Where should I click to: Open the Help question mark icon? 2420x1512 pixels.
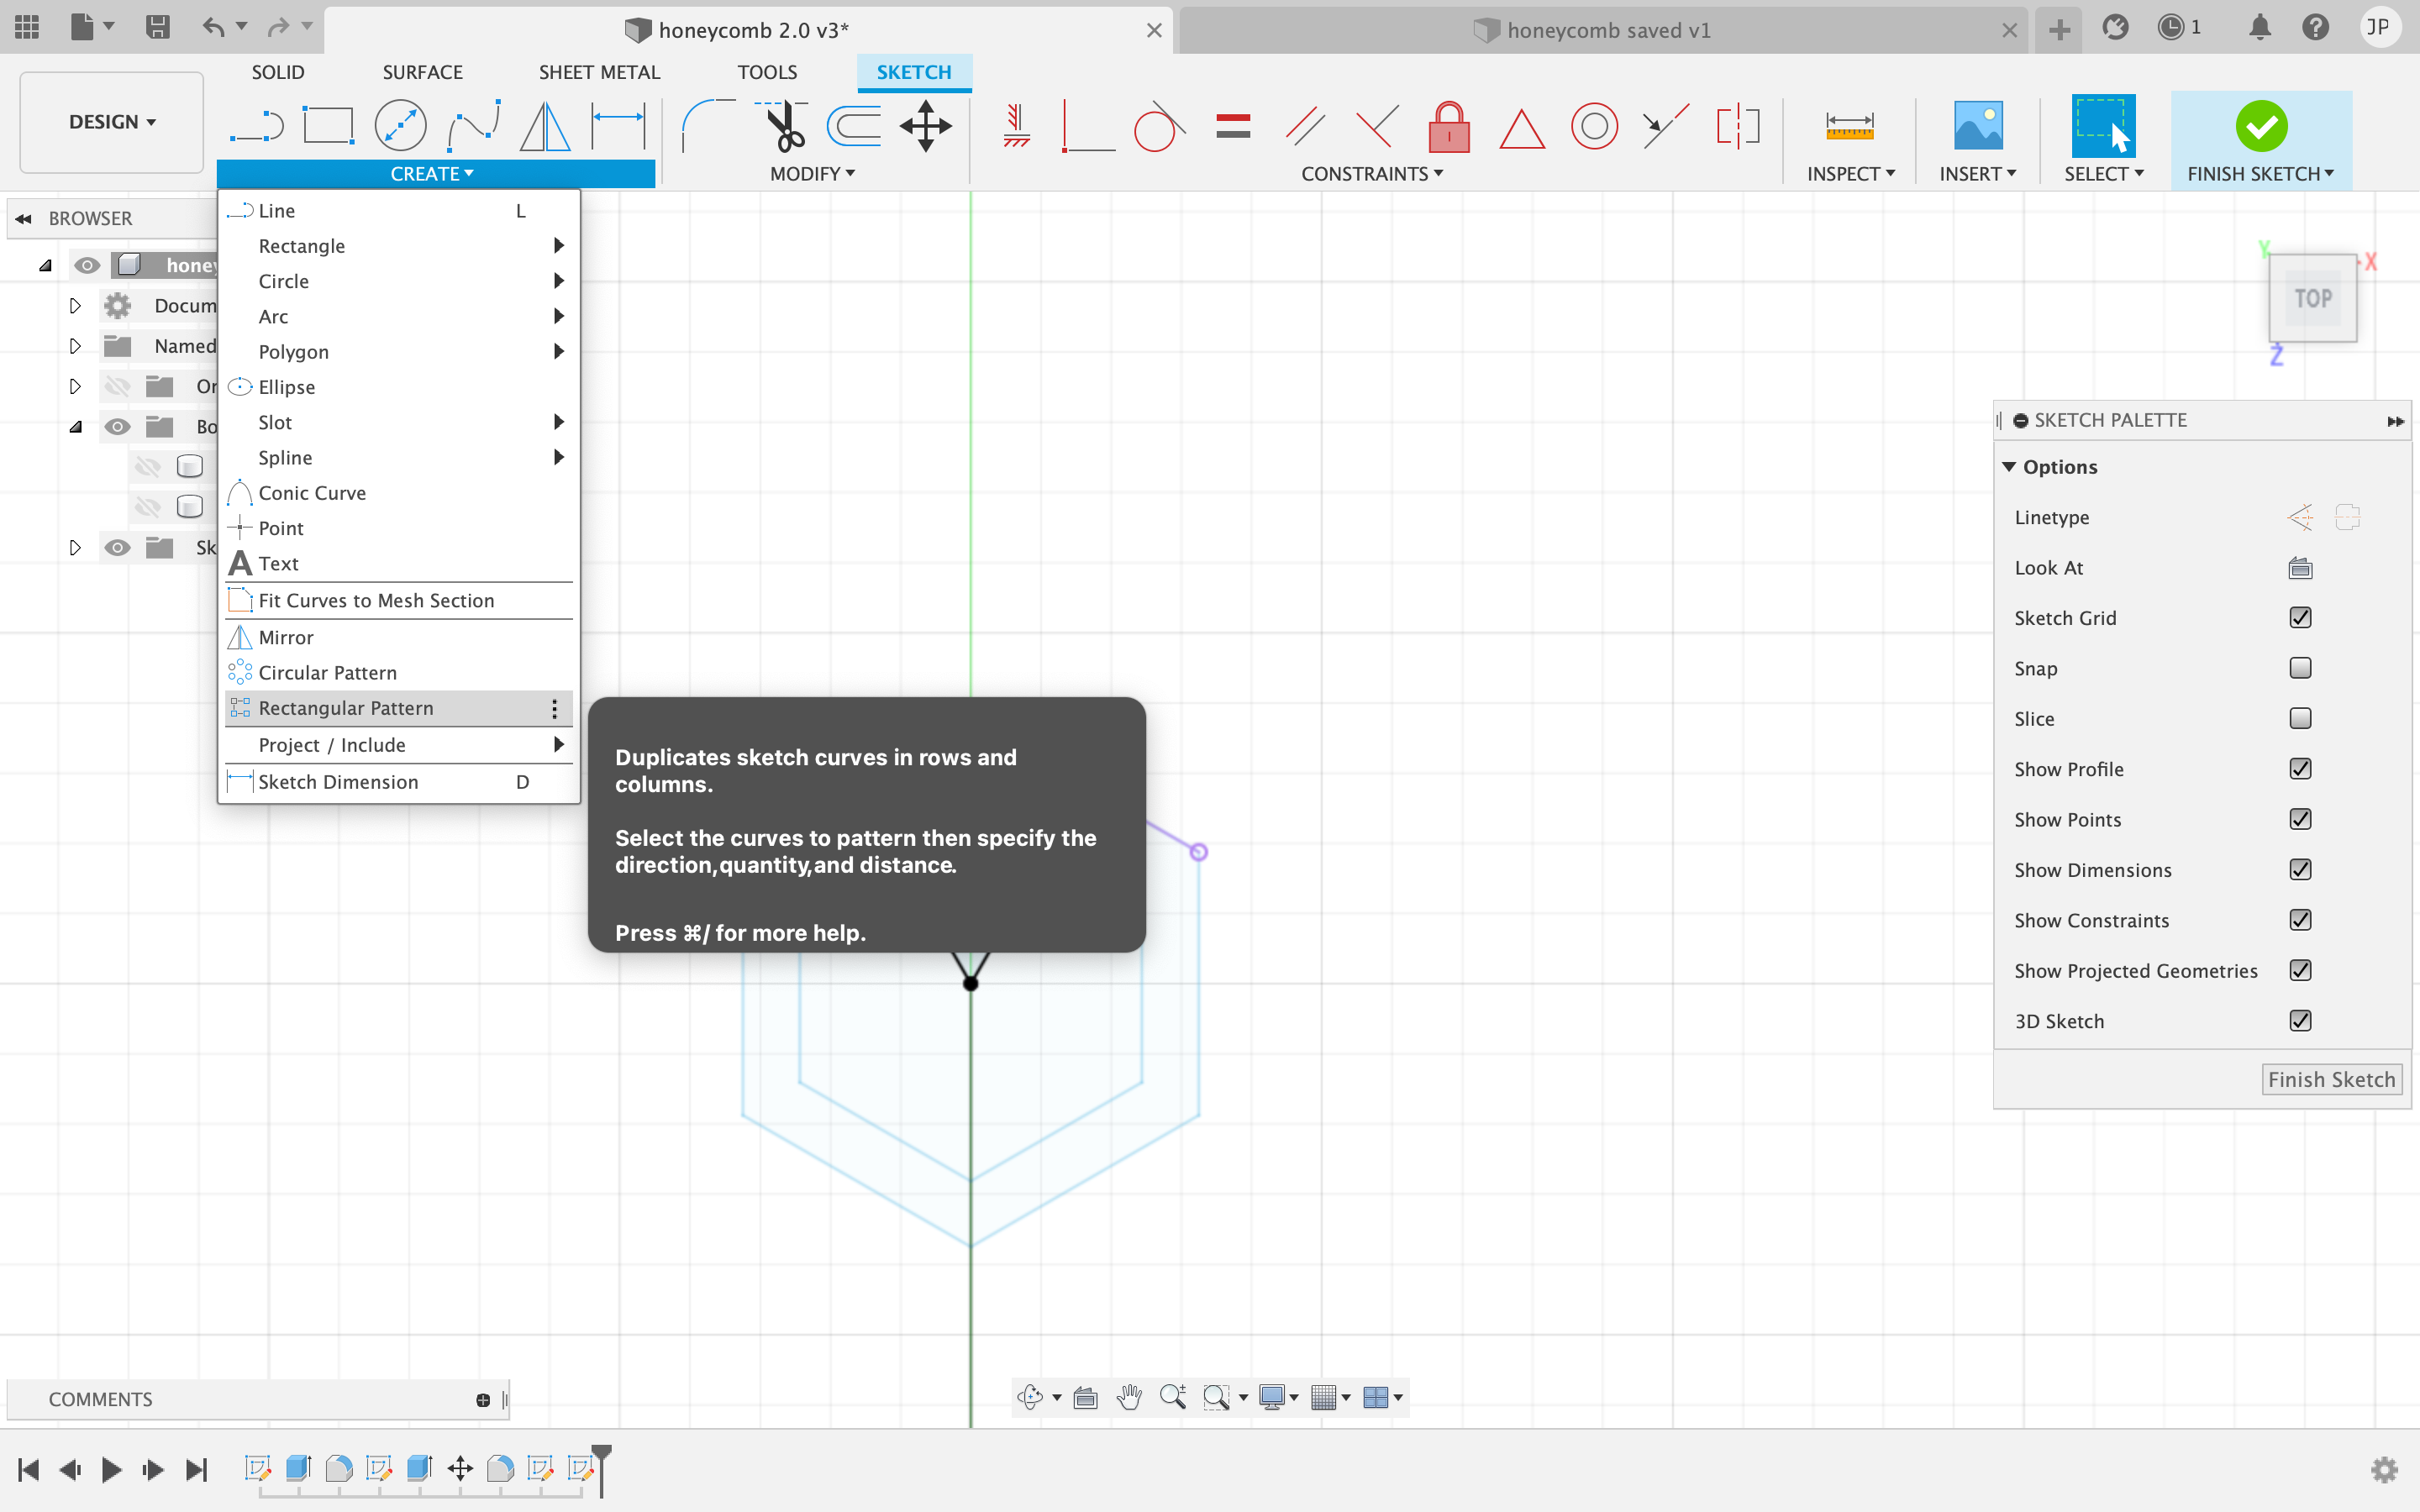point(2315,27)
